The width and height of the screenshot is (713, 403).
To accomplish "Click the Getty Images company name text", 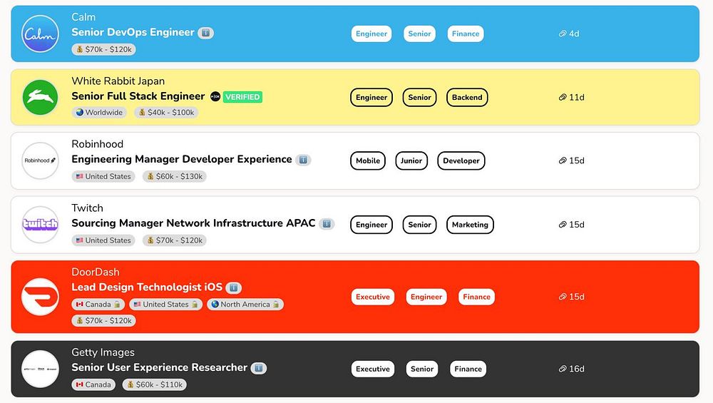I will point(103,352).
